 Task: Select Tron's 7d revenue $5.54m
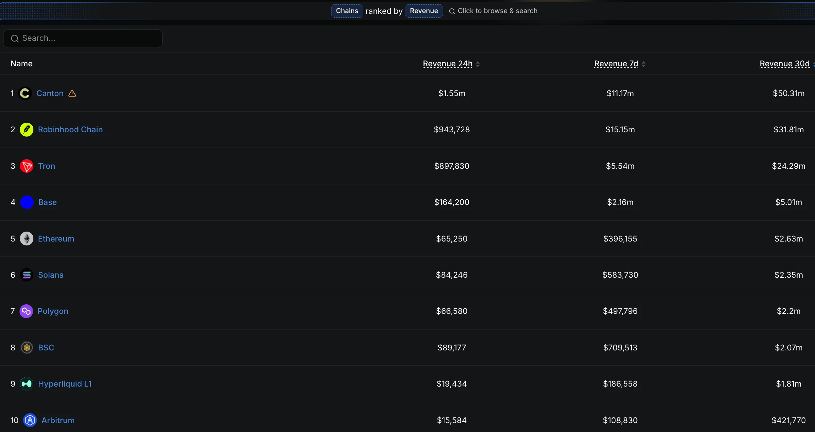click(x=620, y=166)
